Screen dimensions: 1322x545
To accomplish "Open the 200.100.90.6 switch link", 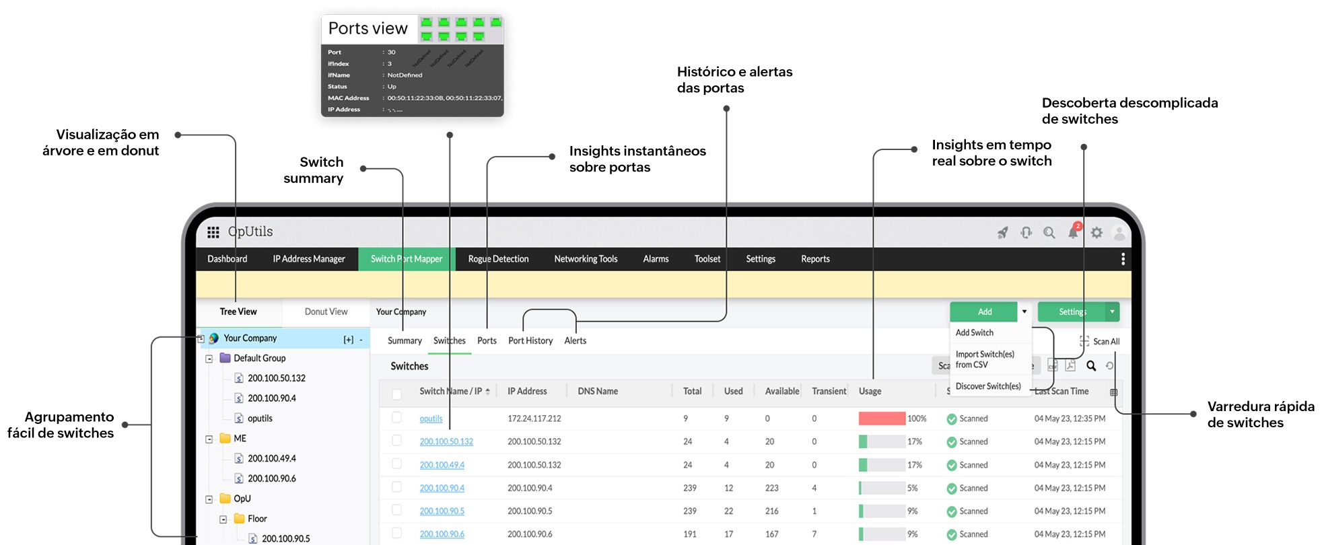I will pyautogui.click(x=442, y=534).
